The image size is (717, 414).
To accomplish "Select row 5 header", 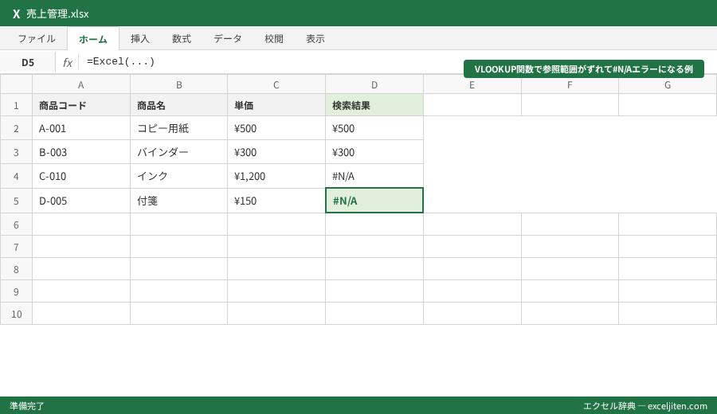I will (16, 201).
